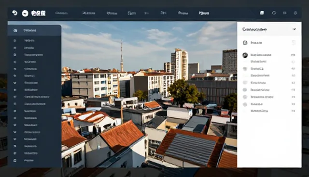Image resolution: width=309 pixels, height=177 pixels.
Task: Click the bold app title next to the circular button
Action: click(x=39, y=13)
